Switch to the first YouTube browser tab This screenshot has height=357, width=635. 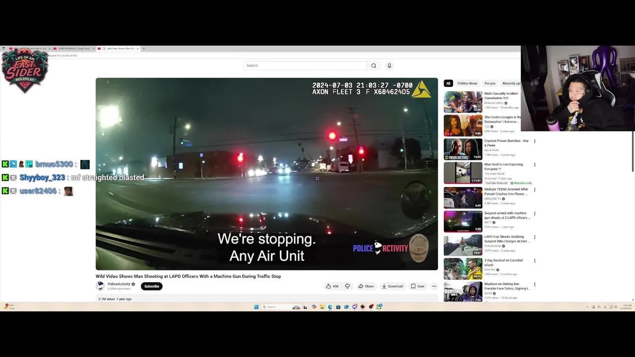[29, 49]
